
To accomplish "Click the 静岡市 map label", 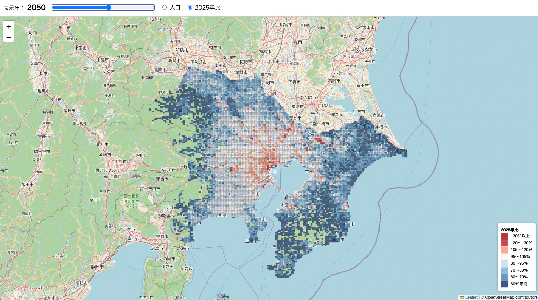I will pos(97,267).
